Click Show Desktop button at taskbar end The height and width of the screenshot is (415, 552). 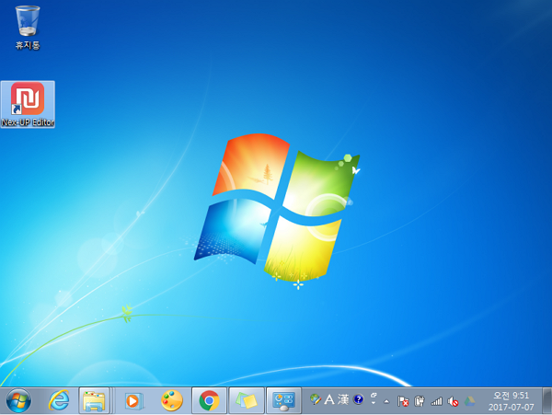click(547, 401)
